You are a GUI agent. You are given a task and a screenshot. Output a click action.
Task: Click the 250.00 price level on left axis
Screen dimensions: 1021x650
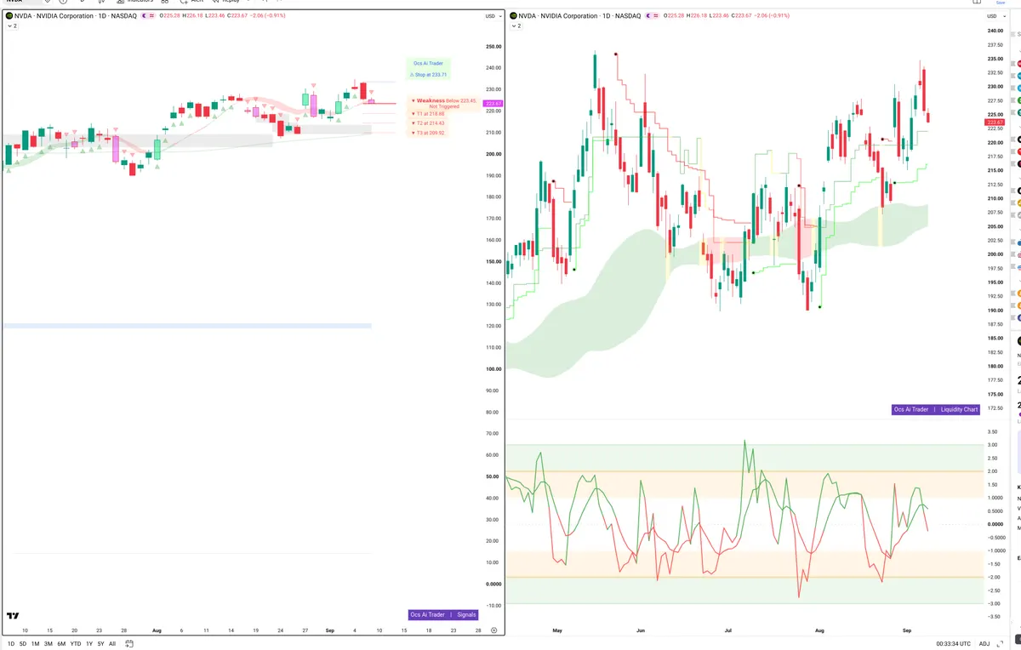pyautogui.click(x=493, y=46)
